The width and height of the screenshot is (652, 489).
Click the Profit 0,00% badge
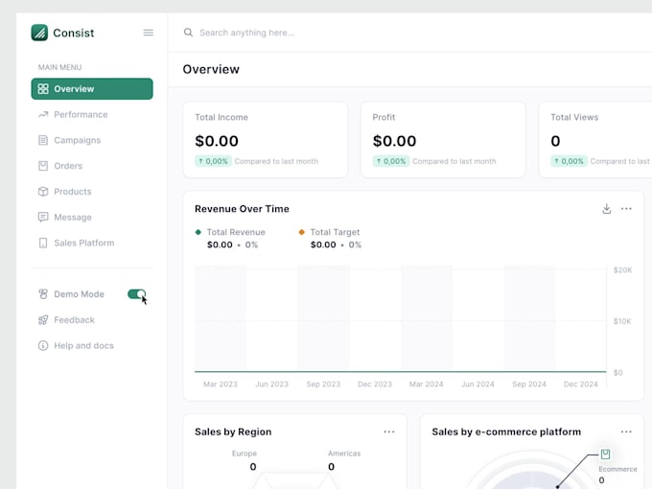(x=391, y=161)
